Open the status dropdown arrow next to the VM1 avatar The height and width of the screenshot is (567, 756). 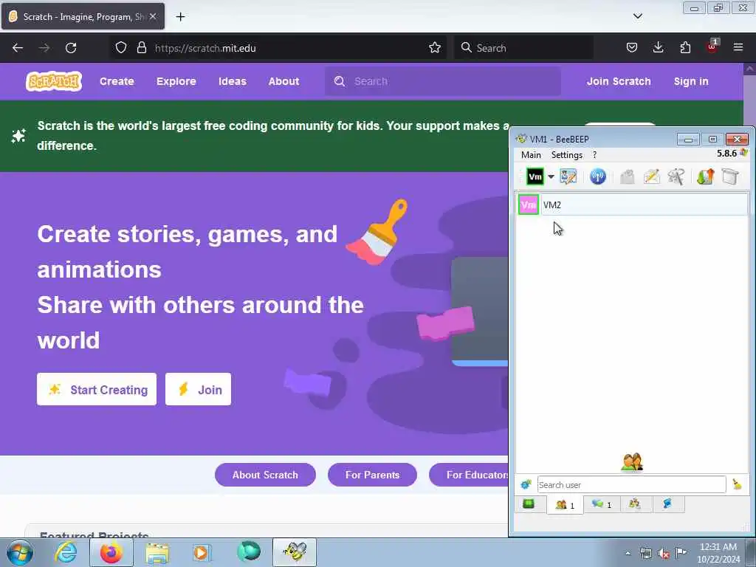click(x=551, y=177)
